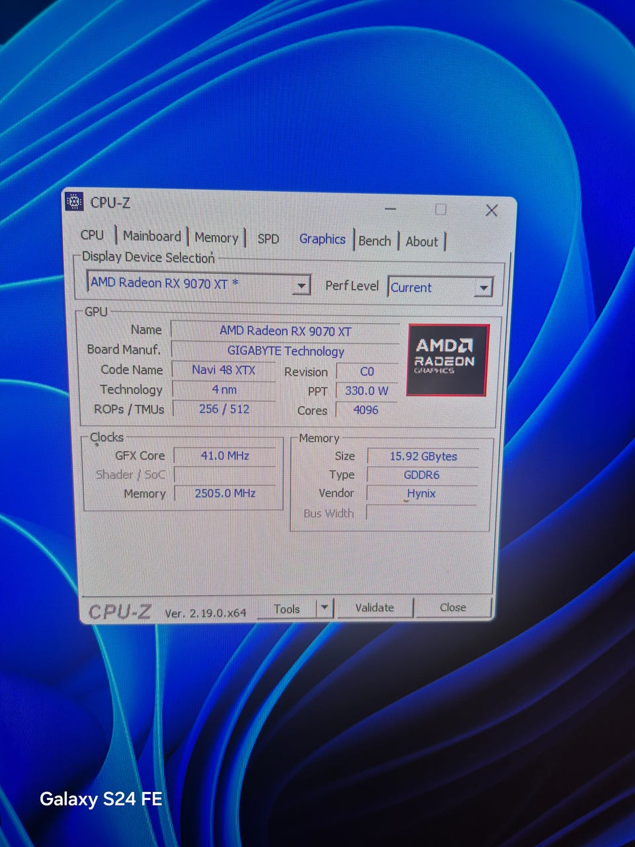Go to the Bench tab
Viewport: 635px width, 847px height.
click(x=374, y=241)
